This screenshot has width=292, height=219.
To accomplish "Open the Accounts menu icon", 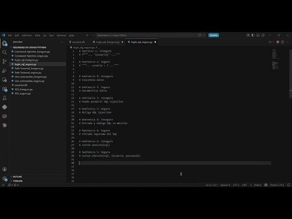I will [5, 169].
